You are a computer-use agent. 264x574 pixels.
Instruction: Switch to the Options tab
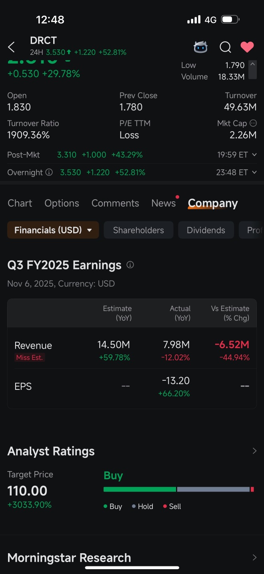point(62,203)
